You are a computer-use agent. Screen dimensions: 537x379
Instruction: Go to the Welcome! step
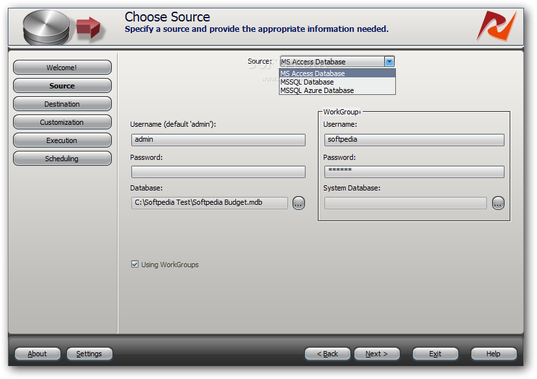pyautogui.click(x=62, y=68)
